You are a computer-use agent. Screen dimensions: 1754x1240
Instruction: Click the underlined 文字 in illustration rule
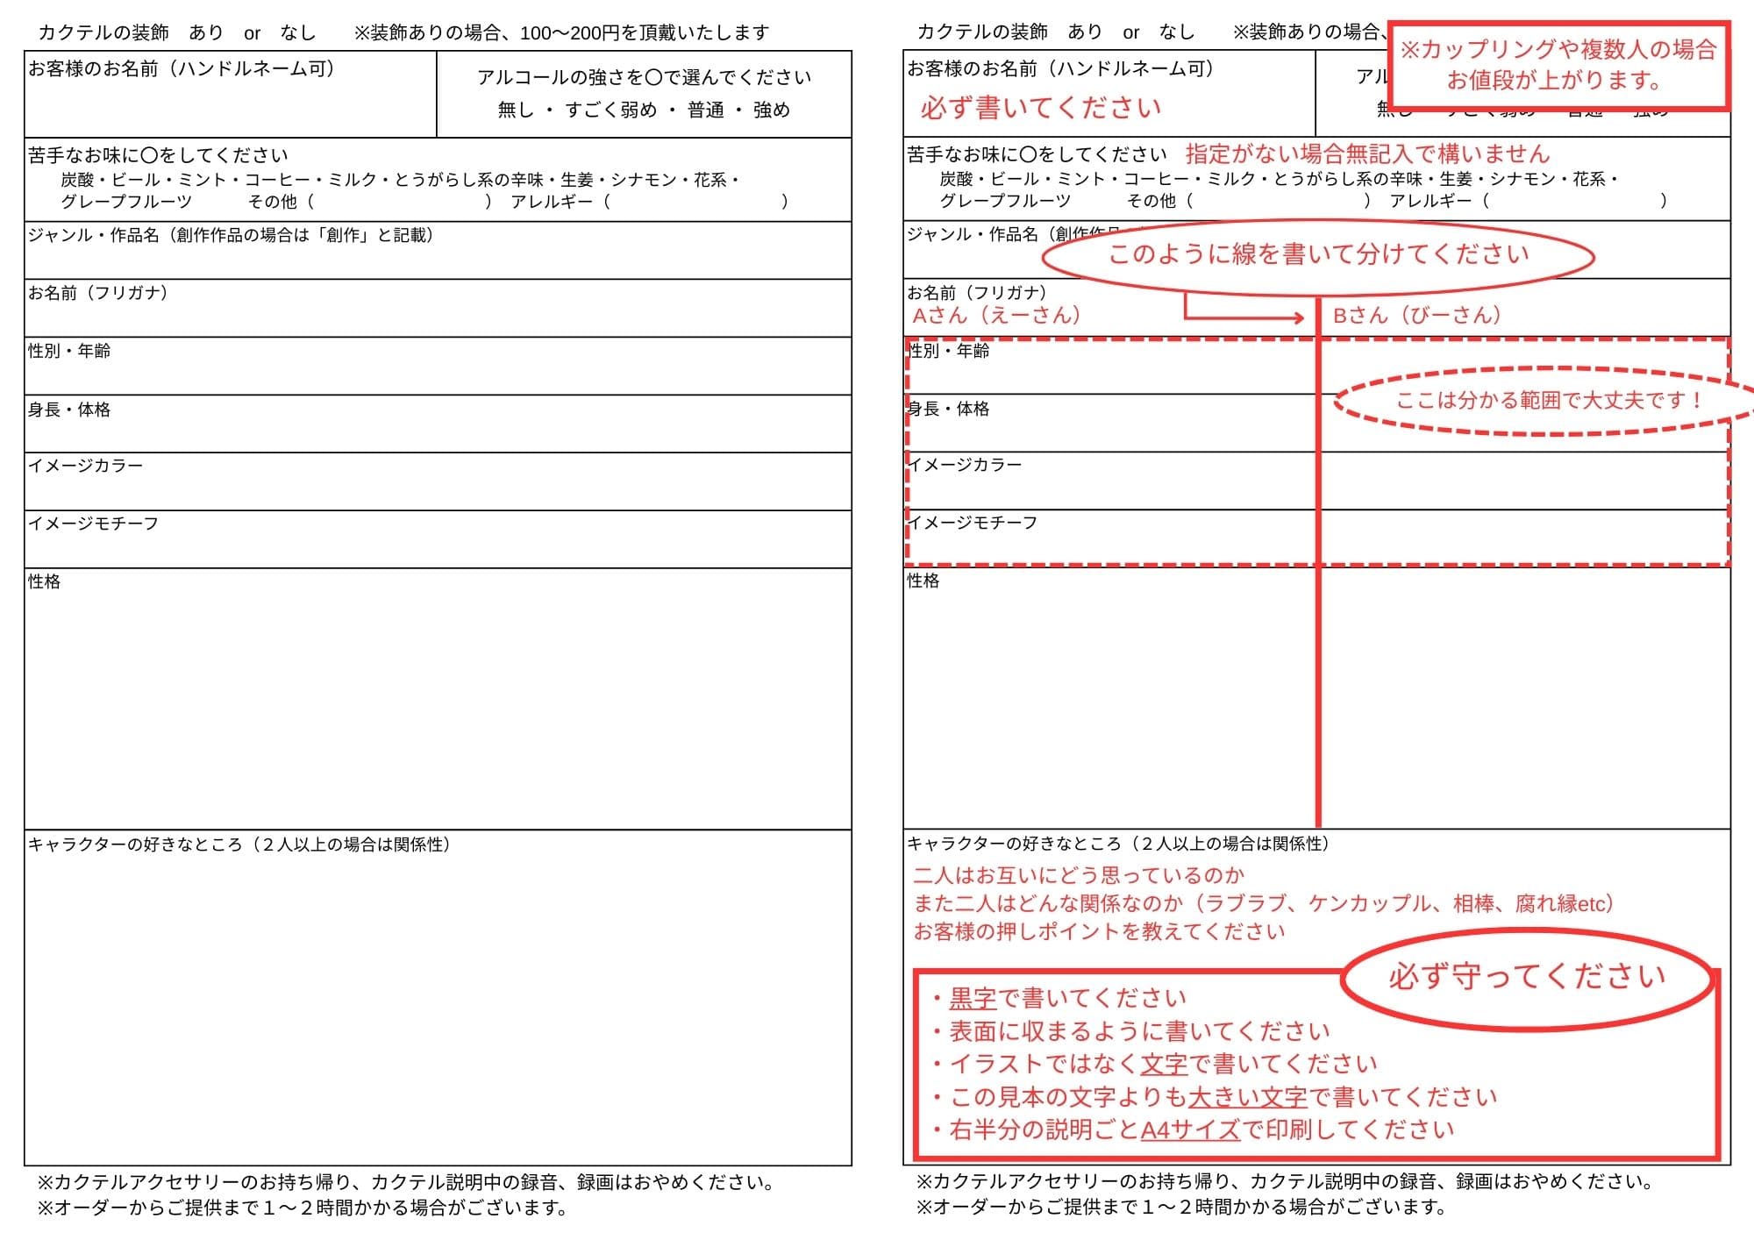1164,1064
